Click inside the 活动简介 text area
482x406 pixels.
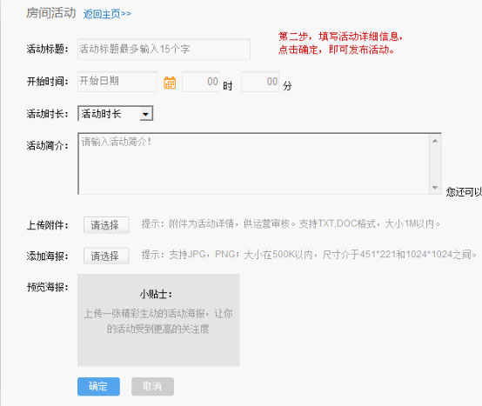coord(253,163)
